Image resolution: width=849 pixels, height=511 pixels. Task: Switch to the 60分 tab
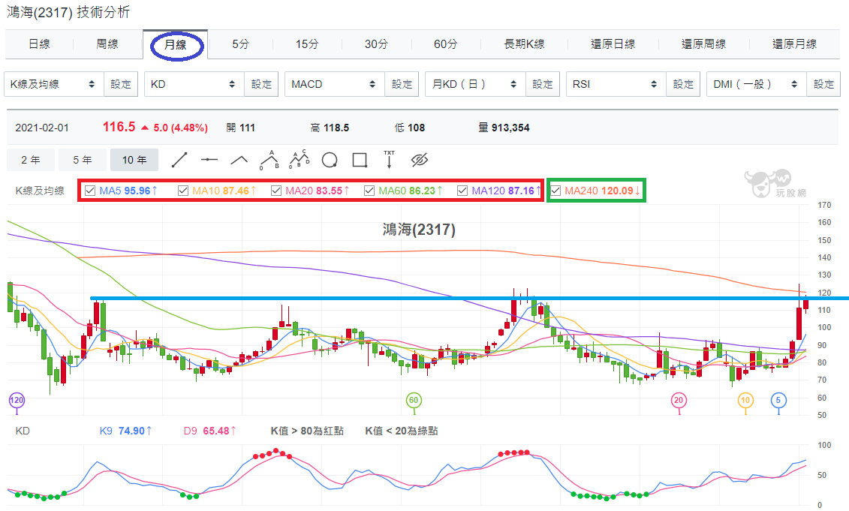pyautogui.click(x=446, y=44)
